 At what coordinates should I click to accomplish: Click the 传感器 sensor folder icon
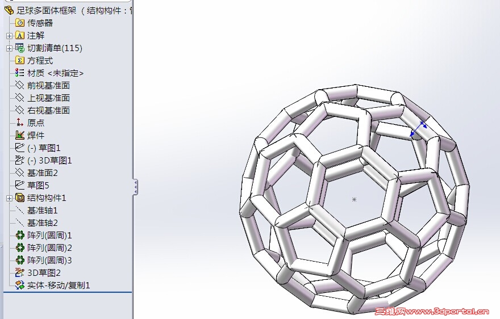(x=20, y=23)
